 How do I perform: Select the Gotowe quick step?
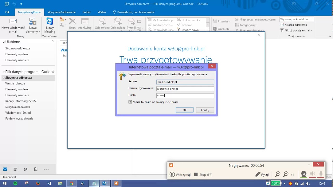pos(184,25)
